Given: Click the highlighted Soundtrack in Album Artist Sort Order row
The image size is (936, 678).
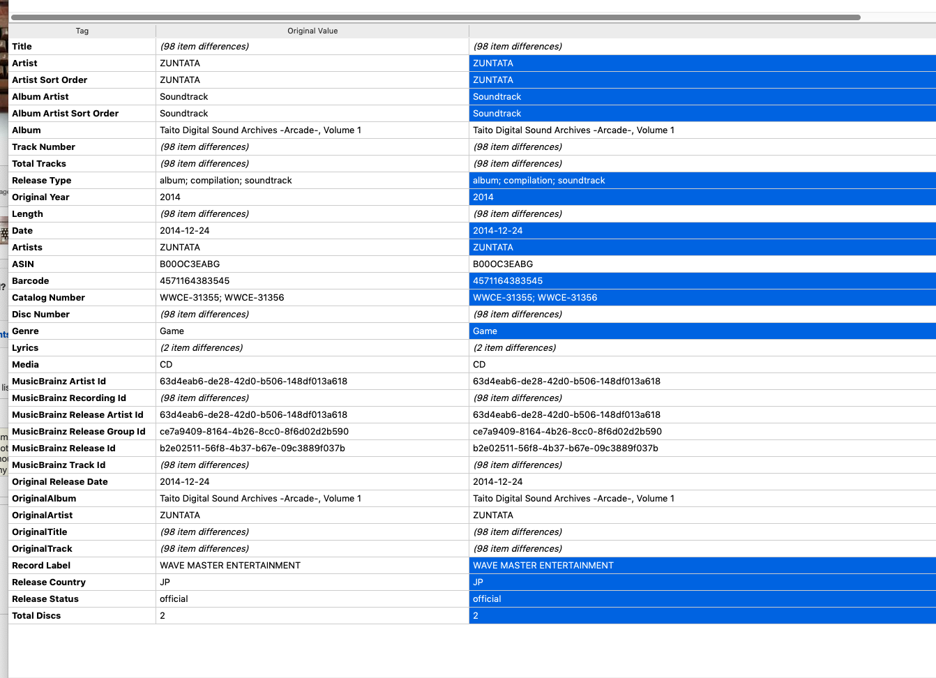Looking at the screenshot, I should [702, 114].
